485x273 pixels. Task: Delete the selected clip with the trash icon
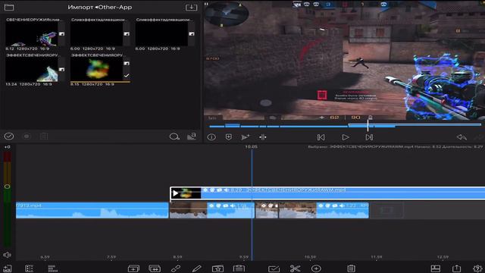(351, 268)
